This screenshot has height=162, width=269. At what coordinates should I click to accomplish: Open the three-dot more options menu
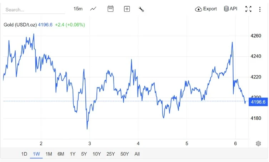[260, 9]
